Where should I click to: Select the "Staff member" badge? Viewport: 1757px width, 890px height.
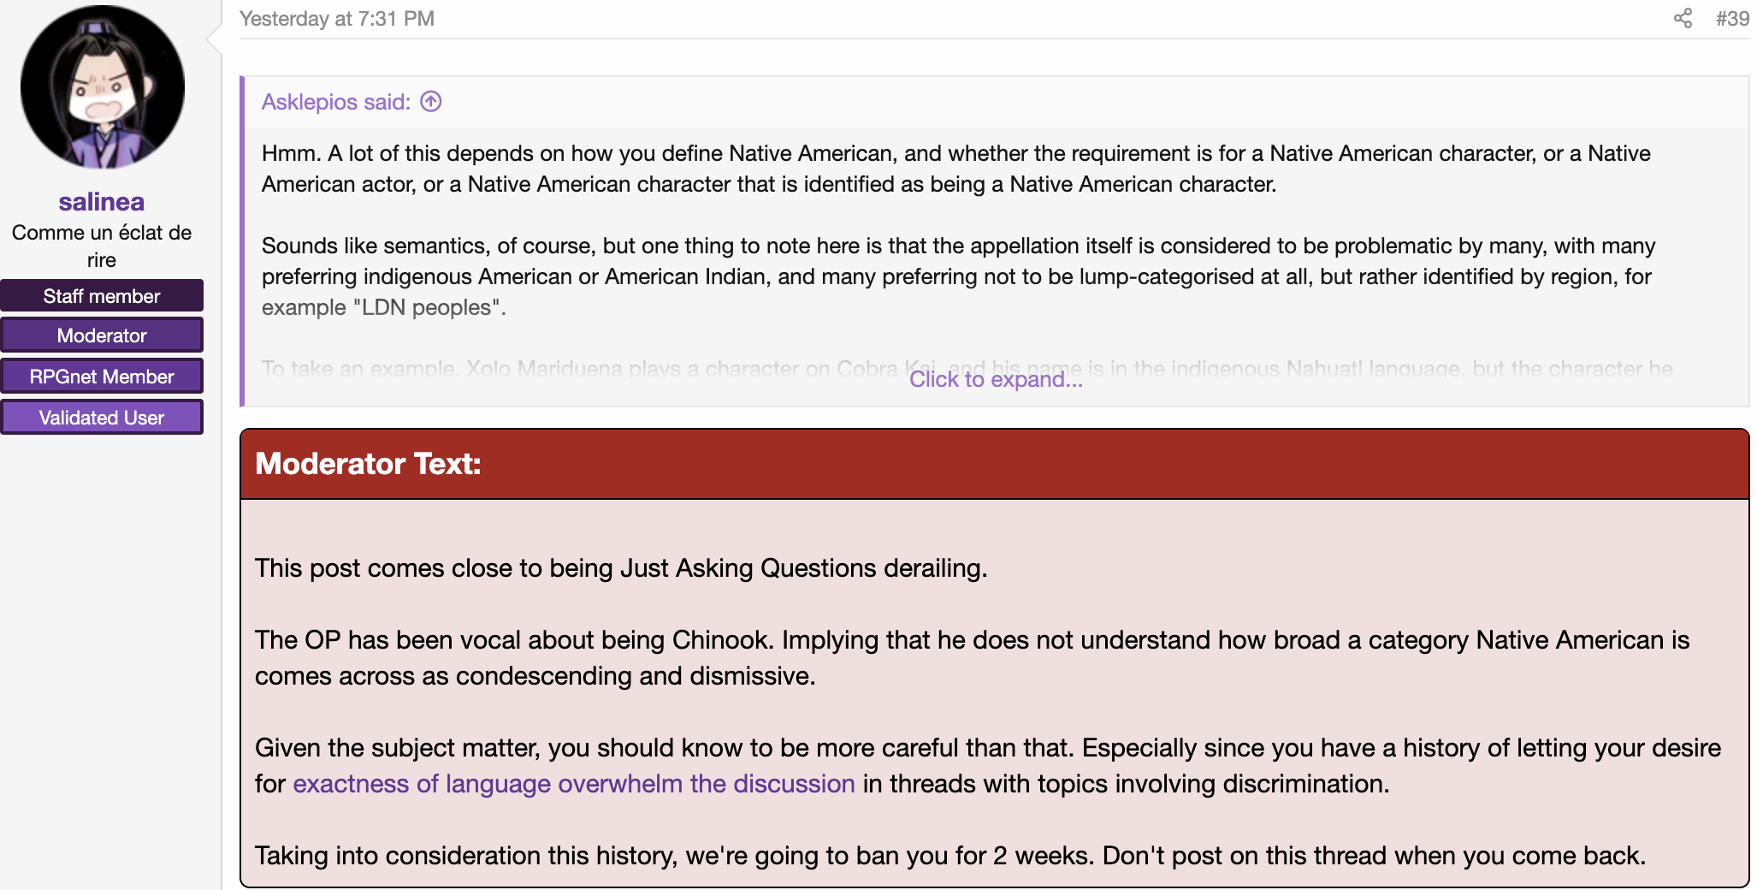tap(102, 296)
